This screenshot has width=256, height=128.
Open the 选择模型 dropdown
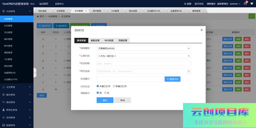coord(144,48)
